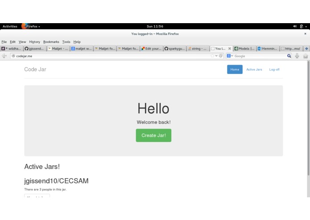Open the Activities overview
The height and width of the screenshot is (220, 310).
(x=10, y=26)
